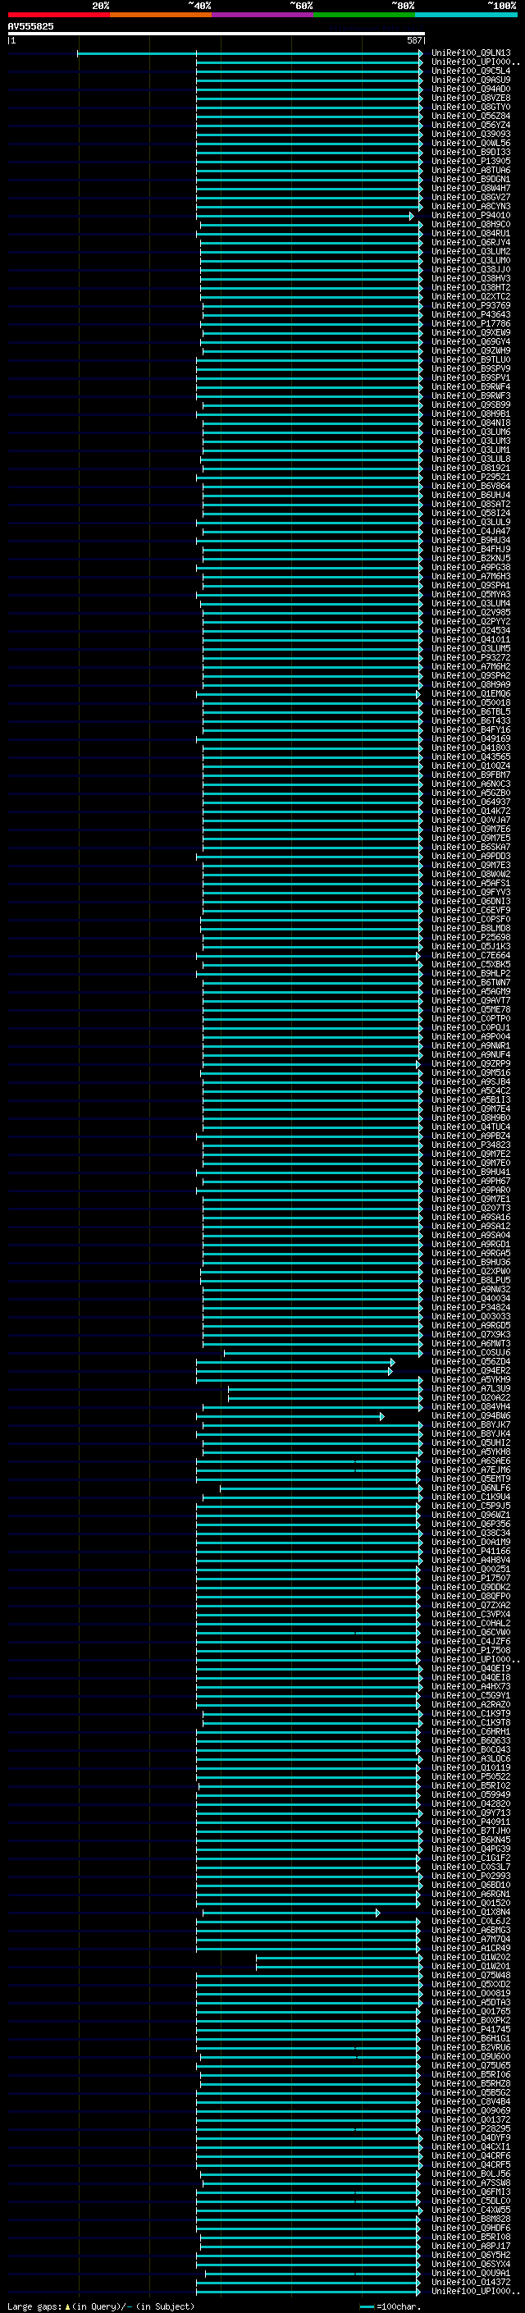This screenshot has height=2313, width=525.
Task: Select hit UniRef100_C0SUJ6
Action: pos(471,1352)
